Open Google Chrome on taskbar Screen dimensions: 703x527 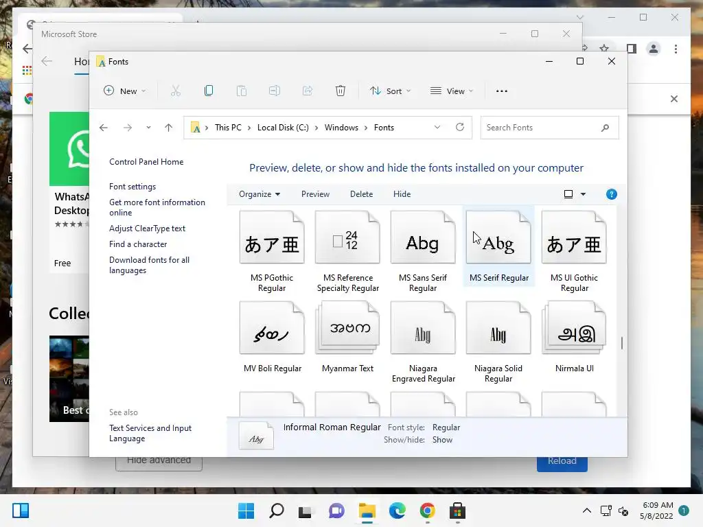(x=427, y=511)
